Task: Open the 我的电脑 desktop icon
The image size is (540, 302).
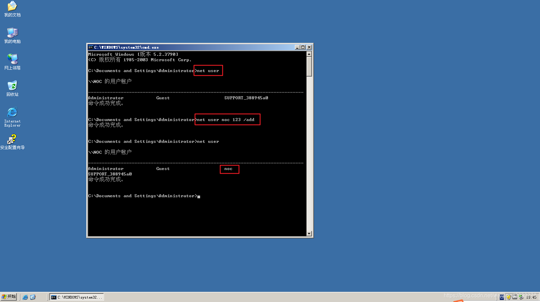Action: 12,35
